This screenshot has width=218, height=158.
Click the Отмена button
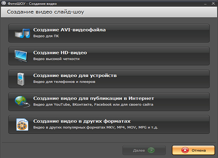pos(193,150)
